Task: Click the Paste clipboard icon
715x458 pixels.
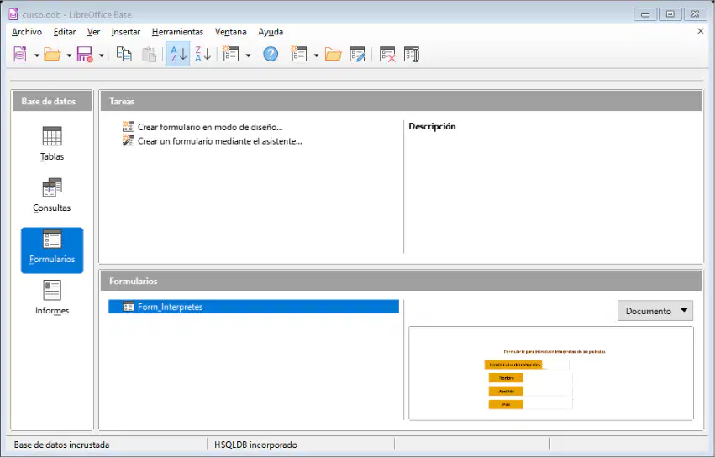Action: click(149, 55)
